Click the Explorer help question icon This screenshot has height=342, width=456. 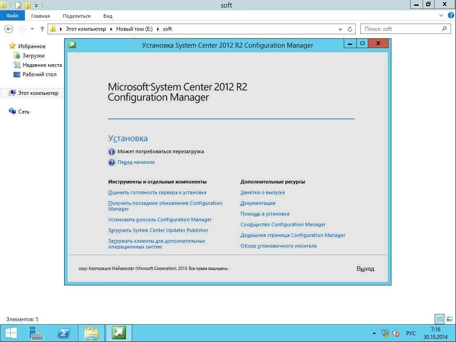(x=451, y=16)
